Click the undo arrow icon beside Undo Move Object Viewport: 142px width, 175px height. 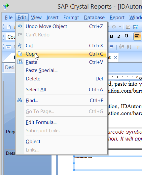[20, 26]
